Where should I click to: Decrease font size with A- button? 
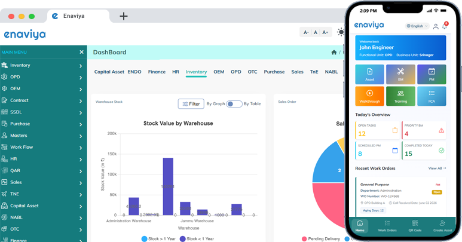pos(306,32)
